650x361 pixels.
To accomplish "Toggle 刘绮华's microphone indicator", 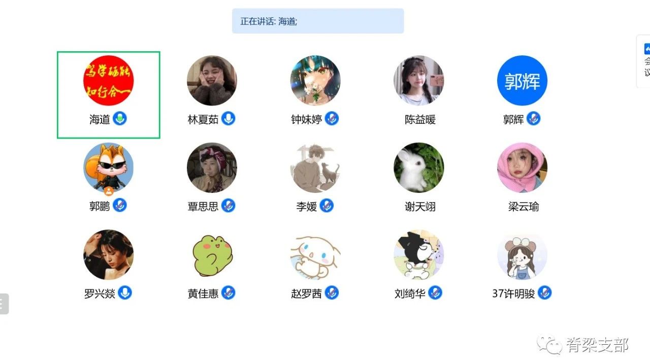I will pyautogui.click(x=435, y=292).
